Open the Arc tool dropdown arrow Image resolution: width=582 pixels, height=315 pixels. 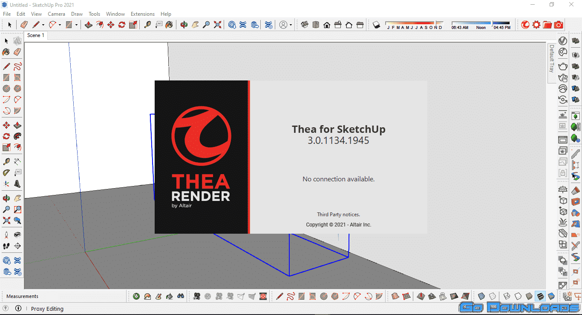60,25
